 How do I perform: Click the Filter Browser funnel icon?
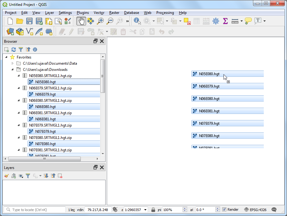pos(21,50)
